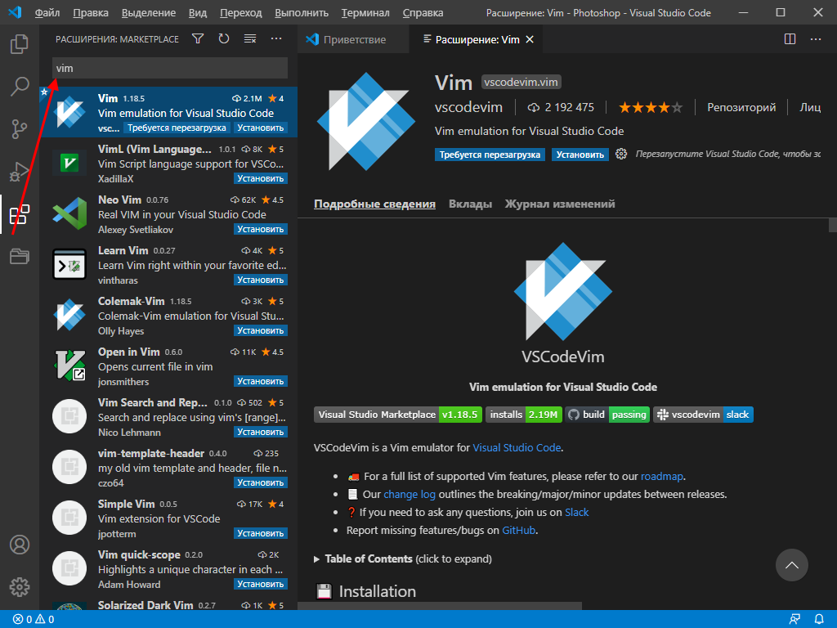Open the editor more actions ellipsis

click(815, 38)
